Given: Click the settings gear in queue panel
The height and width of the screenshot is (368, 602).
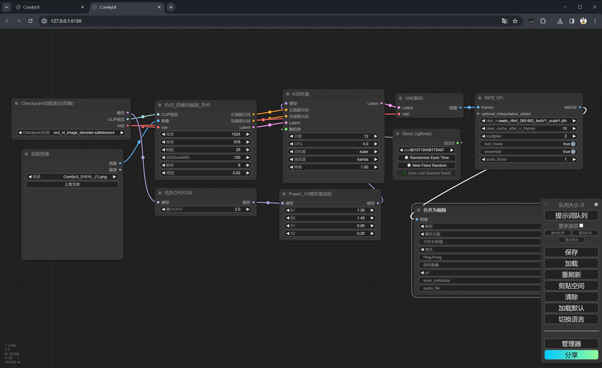Looking at the screenshot, I should coord(596,204).
